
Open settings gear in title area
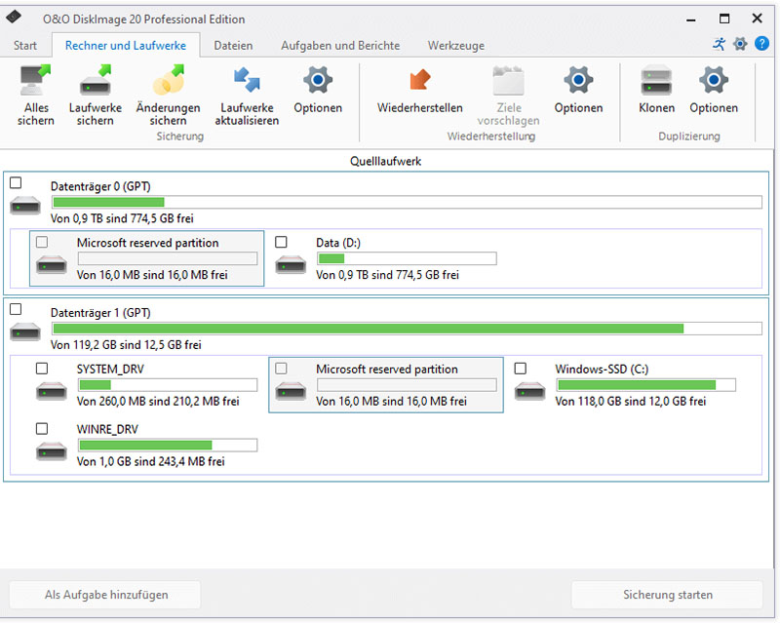tap(740, 44)
